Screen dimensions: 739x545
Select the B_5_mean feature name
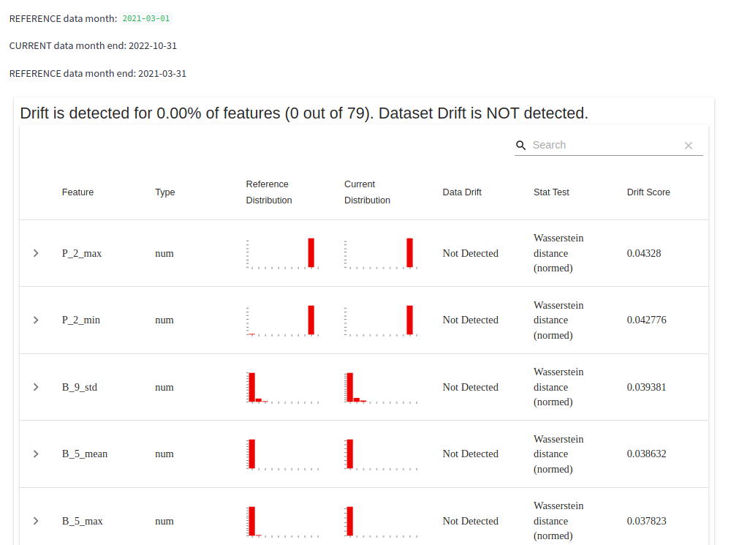click(x=85, y=454)
